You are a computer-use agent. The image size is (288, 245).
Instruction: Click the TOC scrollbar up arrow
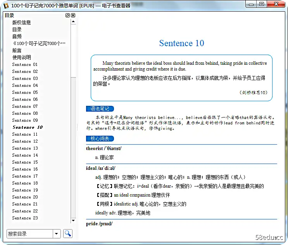(73, 22)
